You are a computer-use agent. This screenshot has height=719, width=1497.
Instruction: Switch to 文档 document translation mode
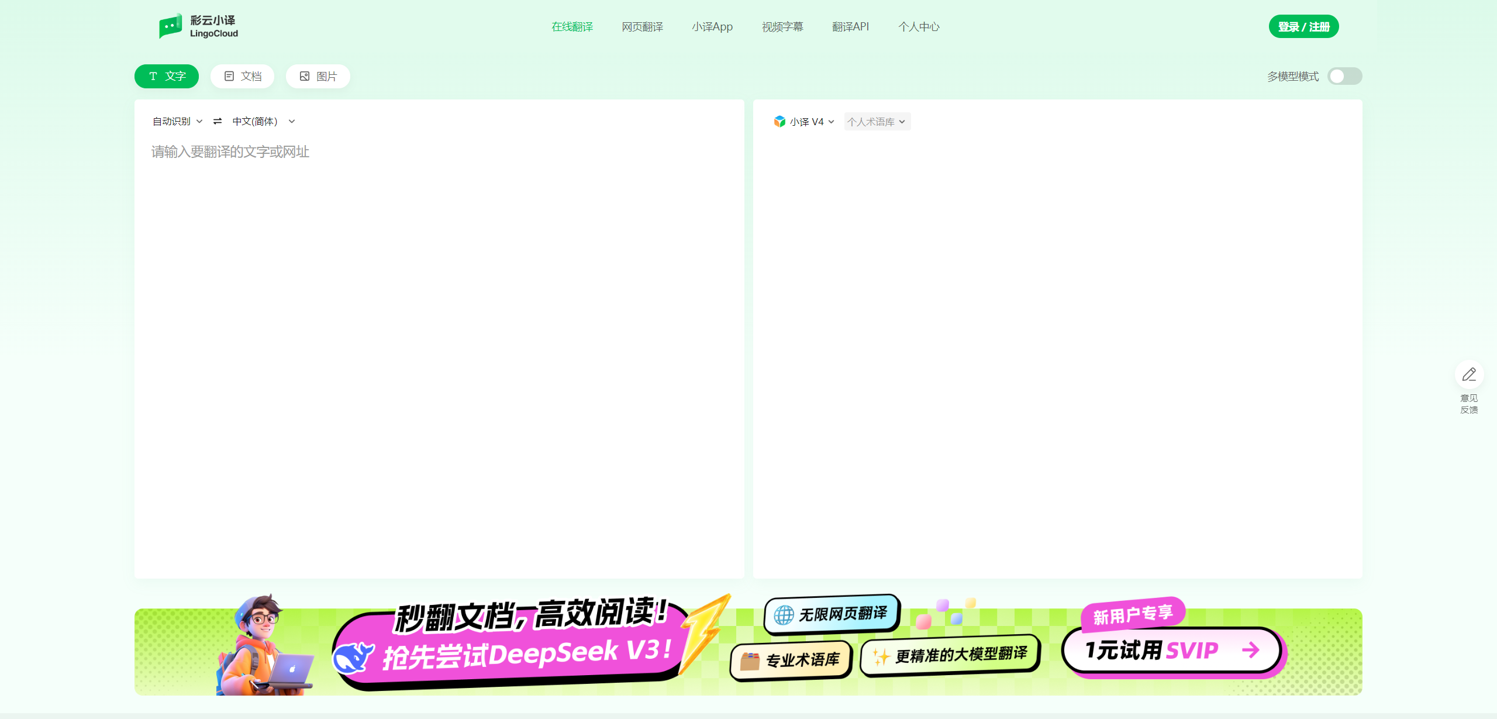[242, 76]
